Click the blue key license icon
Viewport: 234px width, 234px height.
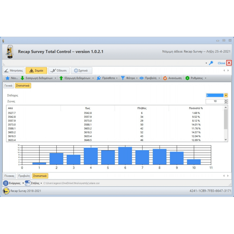point(211,63)
